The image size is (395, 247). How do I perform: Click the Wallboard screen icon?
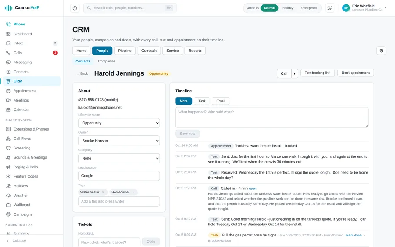pos(8,205)
